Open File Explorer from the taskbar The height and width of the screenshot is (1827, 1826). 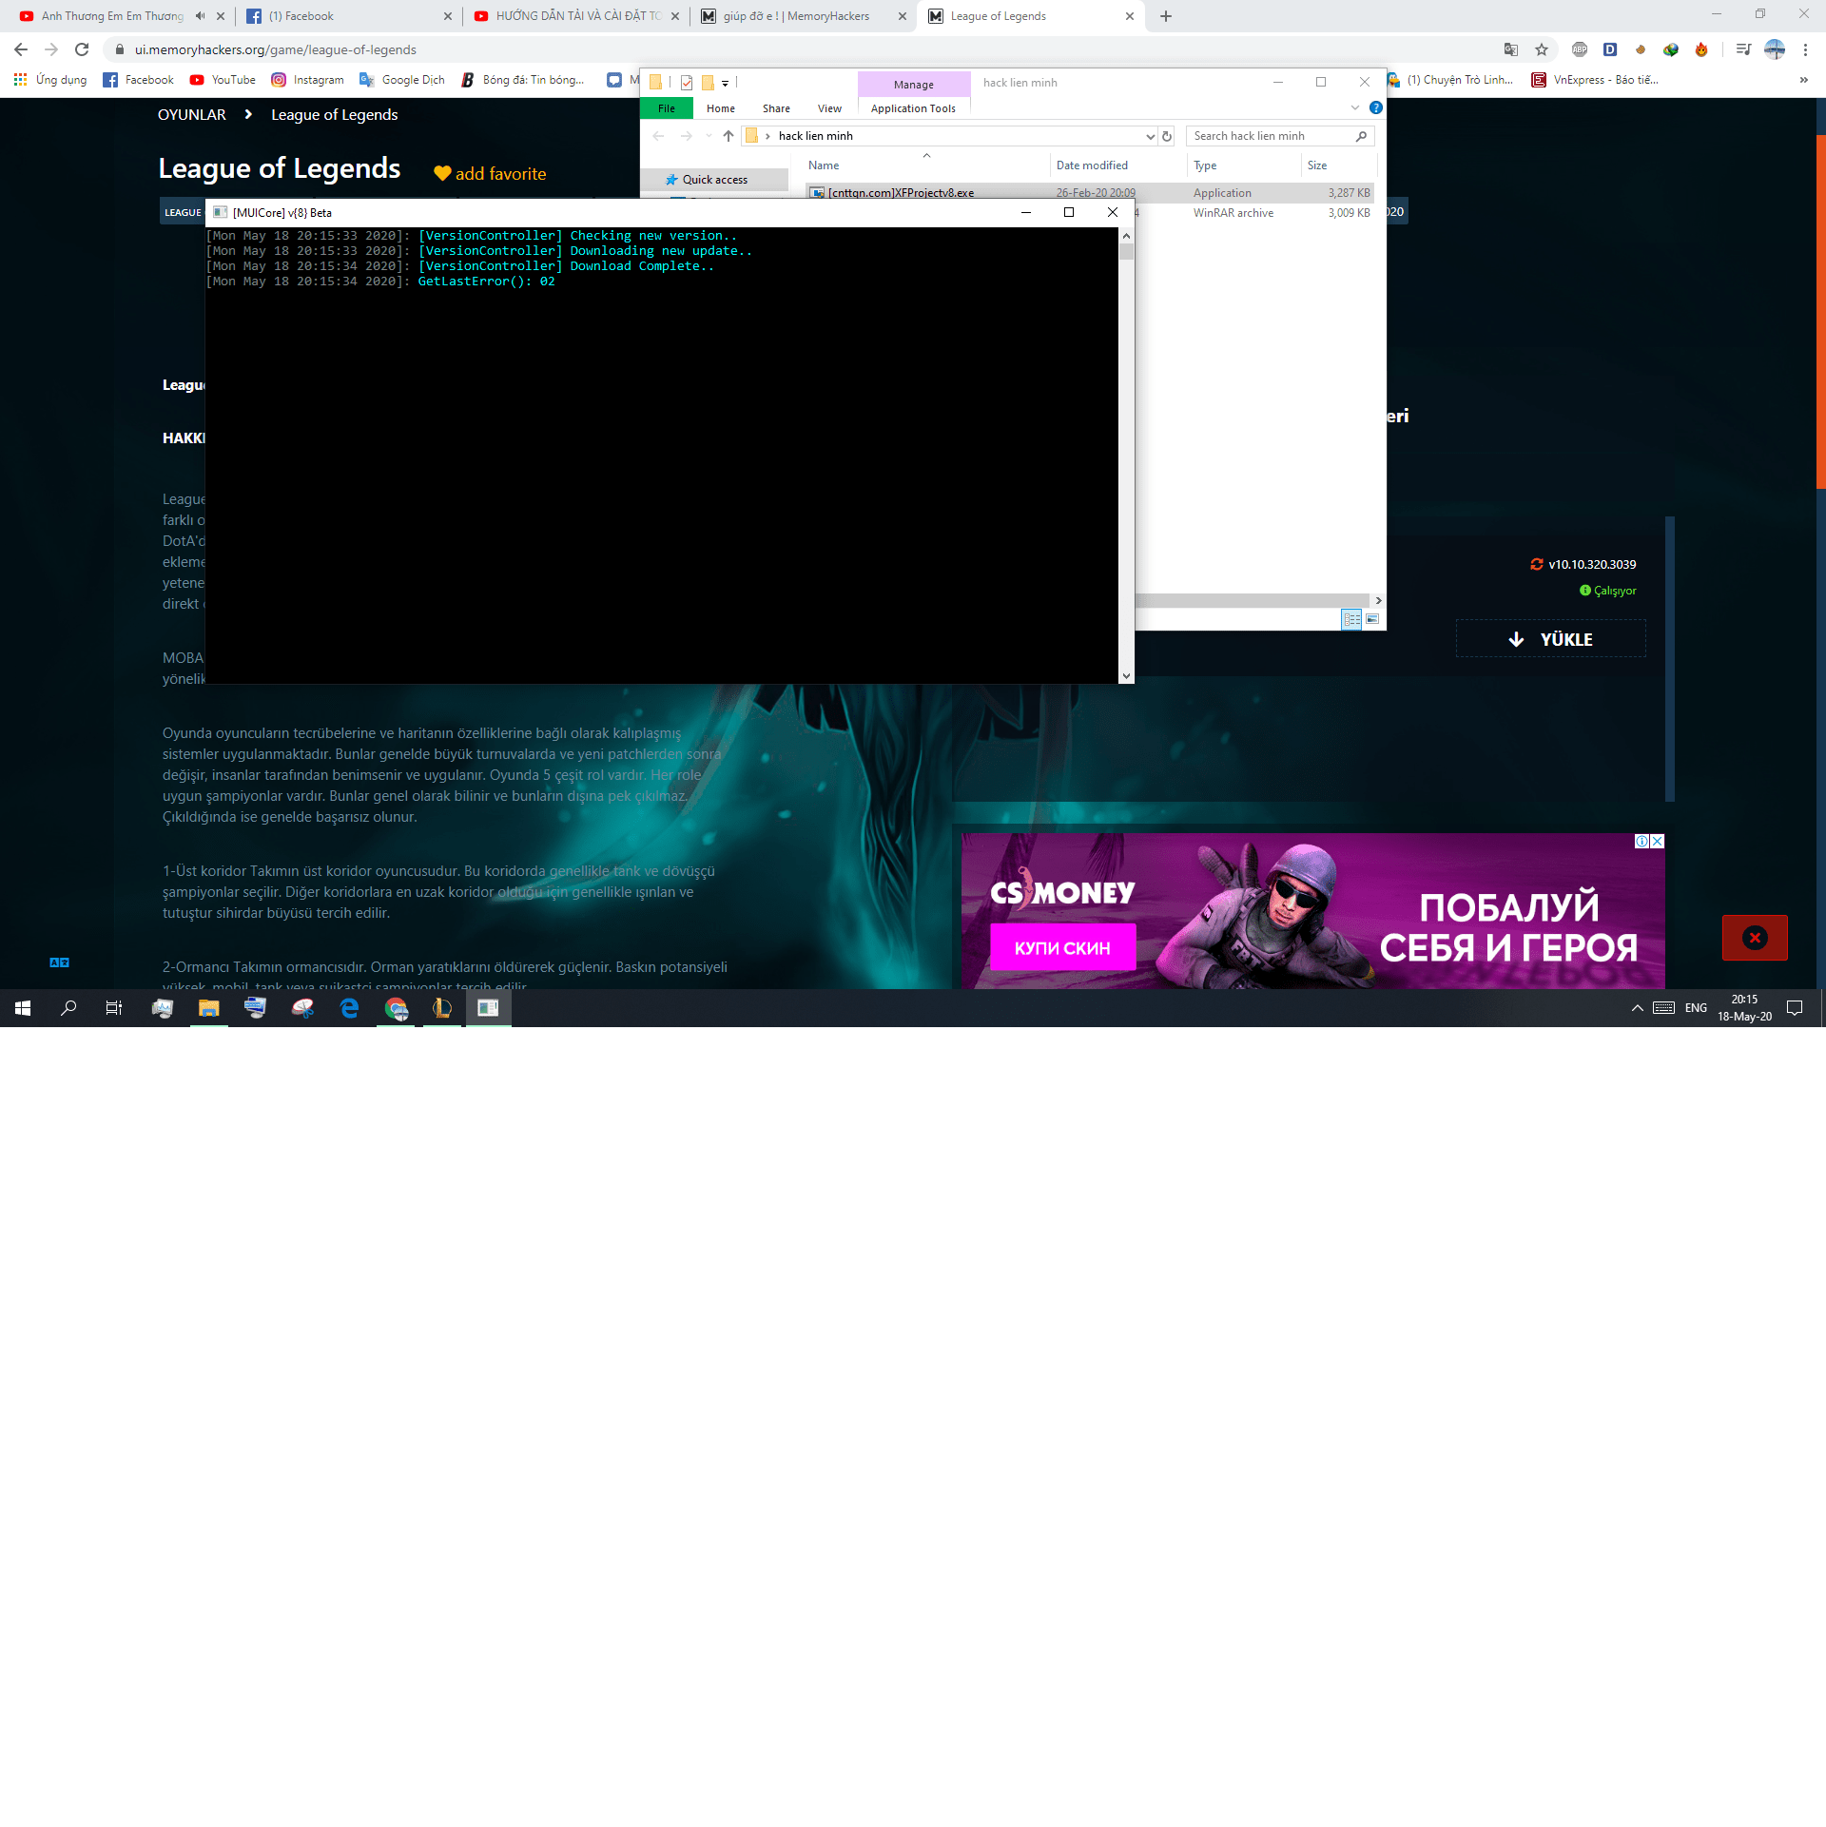coord(209,1008)
